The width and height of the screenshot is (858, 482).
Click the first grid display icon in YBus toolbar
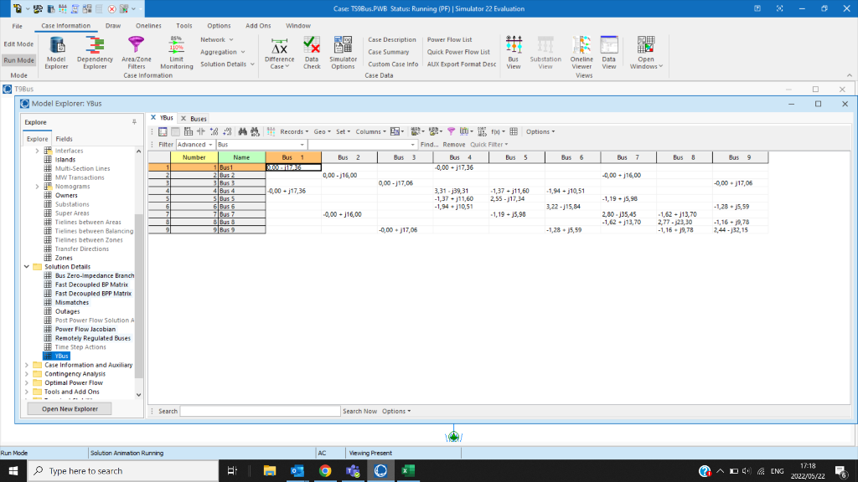(x=163, y=131)
